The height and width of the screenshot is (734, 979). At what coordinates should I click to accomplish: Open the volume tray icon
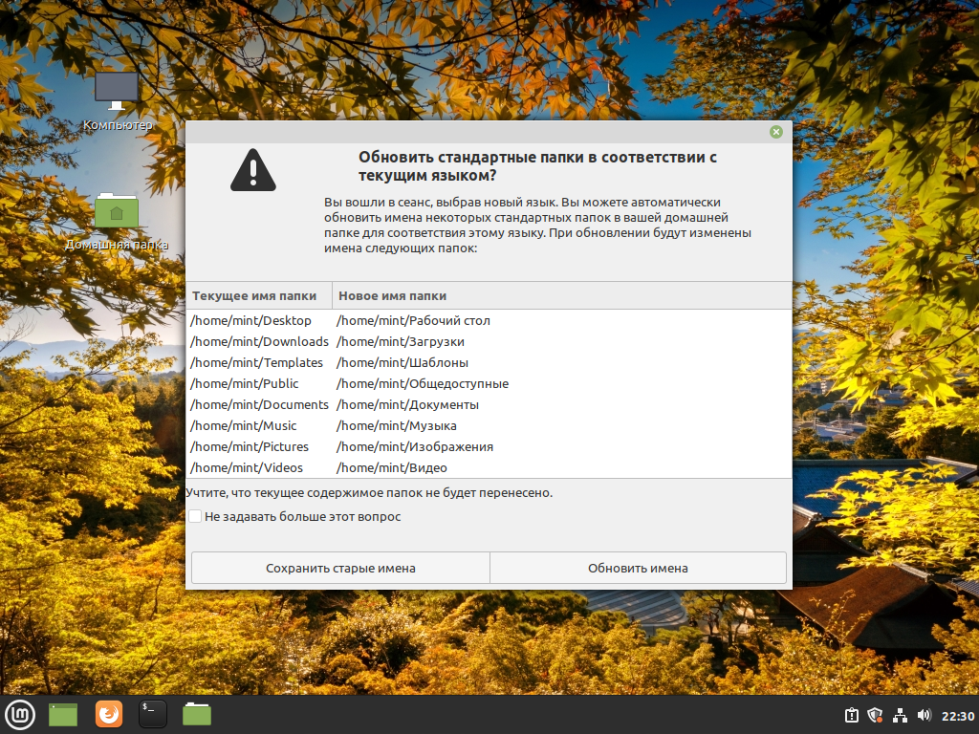coord(925,715)
